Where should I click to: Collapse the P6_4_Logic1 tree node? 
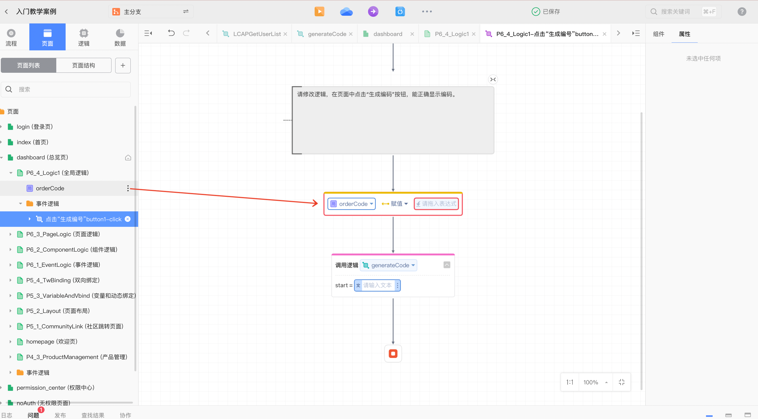coord(11,173)
